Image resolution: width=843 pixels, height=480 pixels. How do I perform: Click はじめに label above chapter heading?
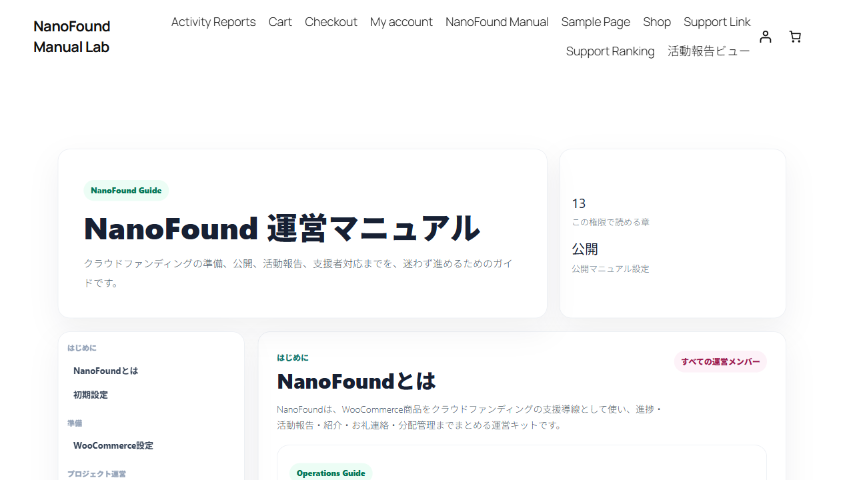293,358
